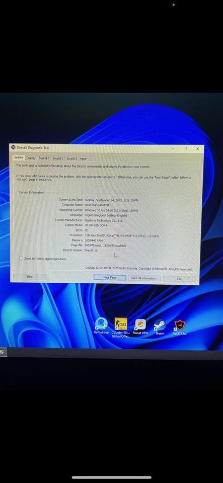Screen dimensions: 223x483
Task: Open the Planet VPN desktop icon
Action: click(x=140, y=327)
